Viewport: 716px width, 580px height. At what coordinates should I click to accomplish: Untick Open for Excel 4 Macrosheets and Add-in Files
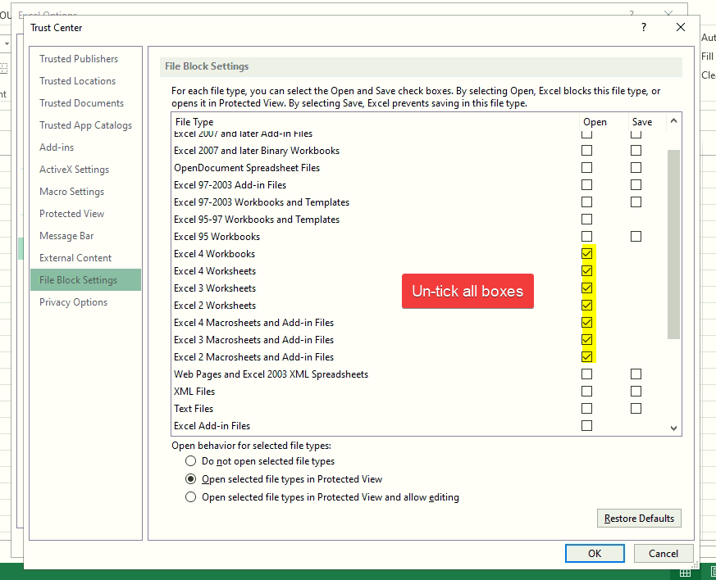(586, 323)
